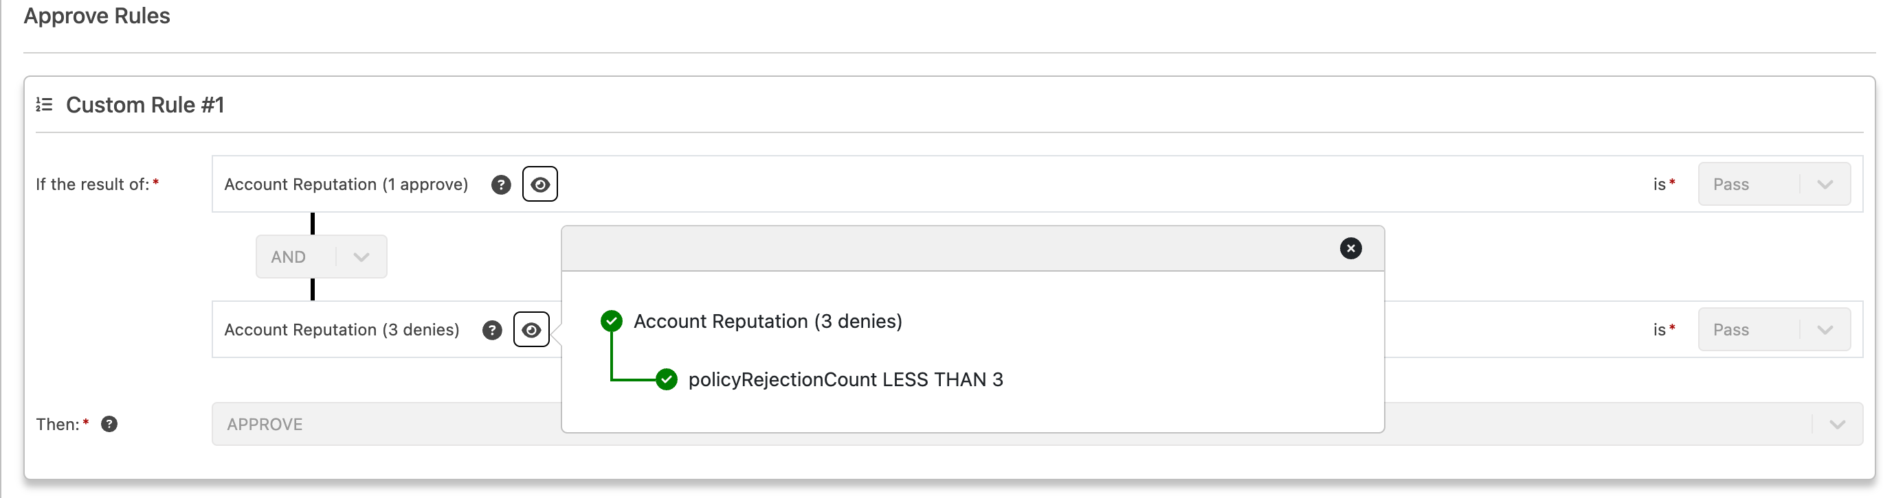The width and height of the screenshot is (1883, 498).
Task: Select the APPROVE action field
Action: 1037,425
